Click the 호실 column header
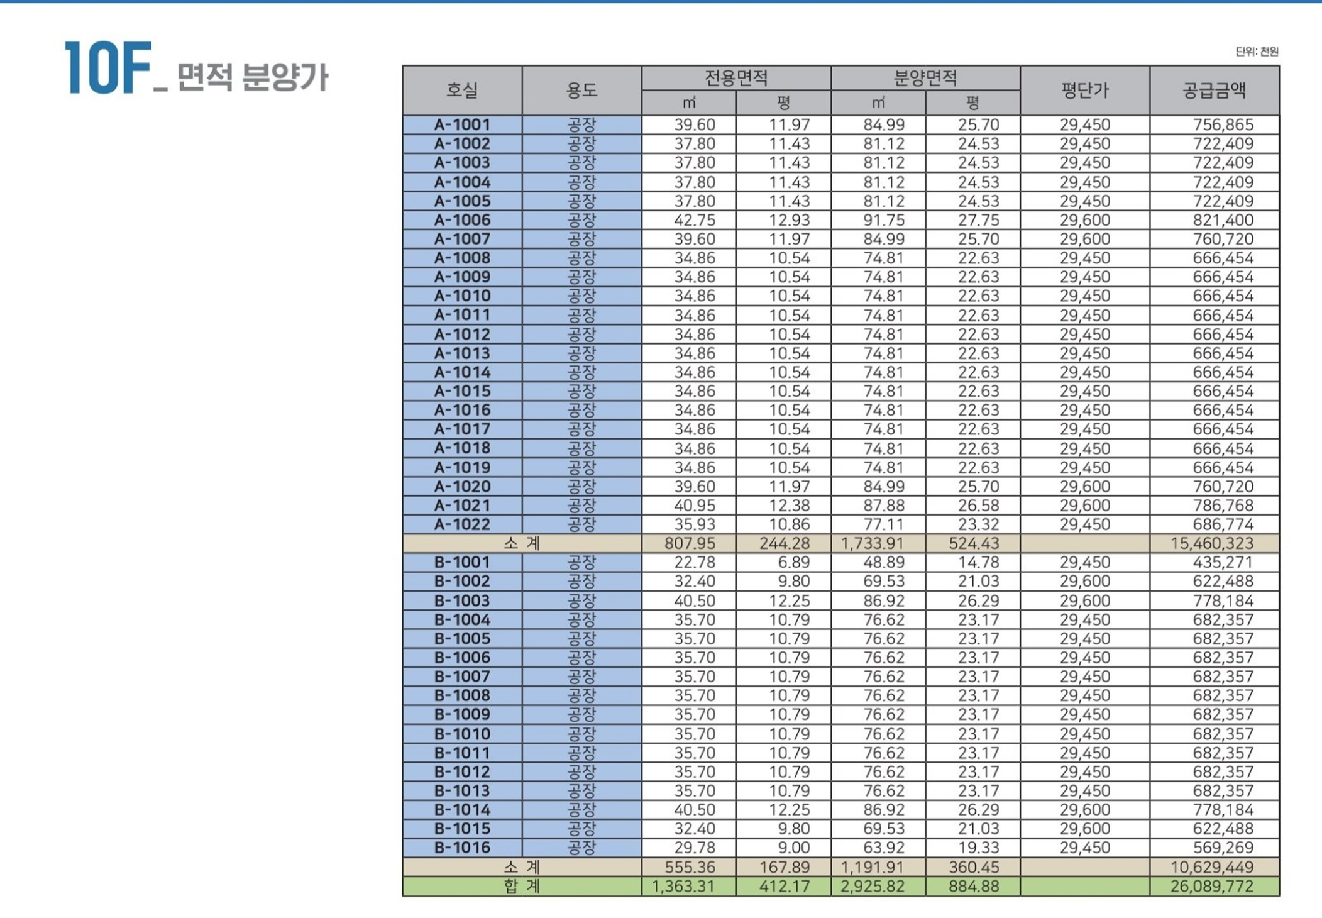The height and width of the screenshot is (918, 1322). 462,91
